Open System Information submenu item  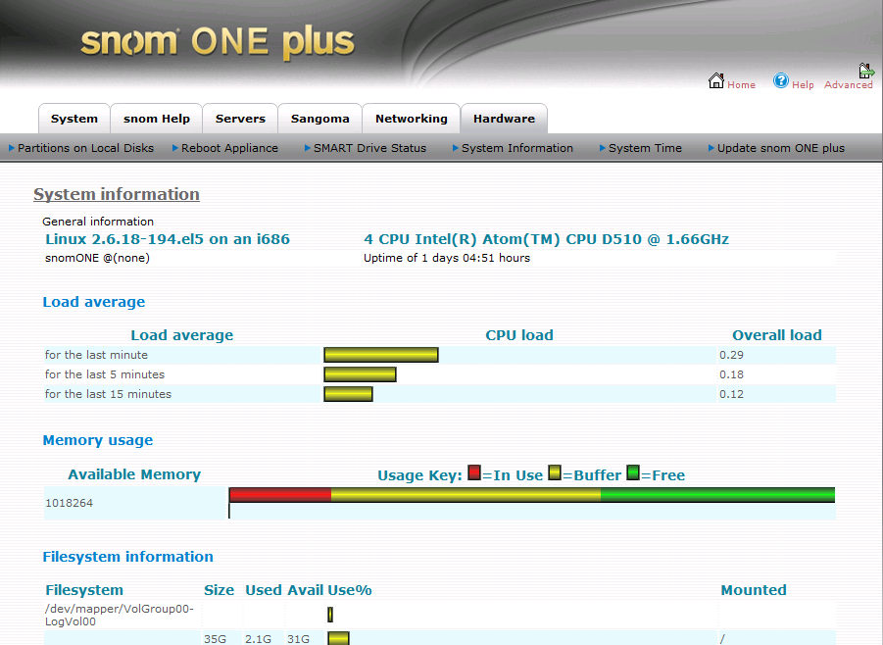pos(517,148)
